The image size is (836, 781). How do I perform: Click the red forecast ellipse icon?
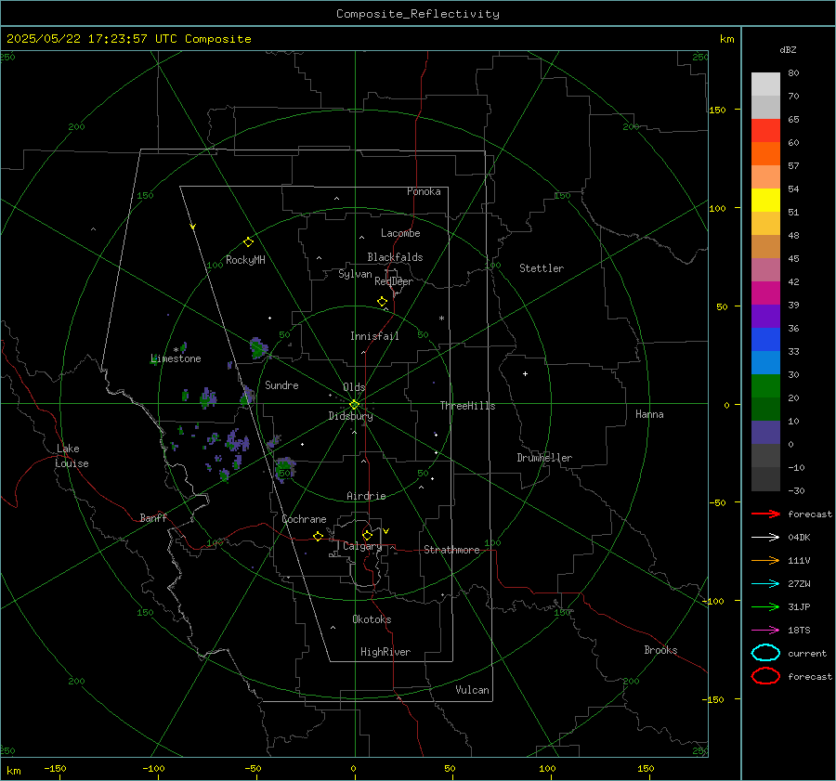click(765, 676)
